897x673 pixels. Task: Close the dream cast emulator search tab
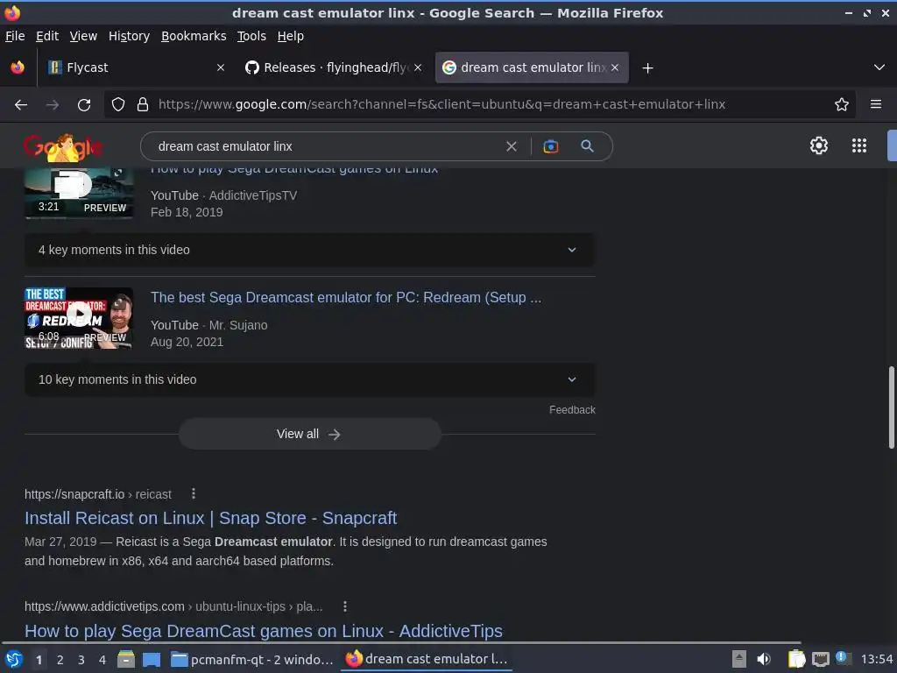[615, 67]
